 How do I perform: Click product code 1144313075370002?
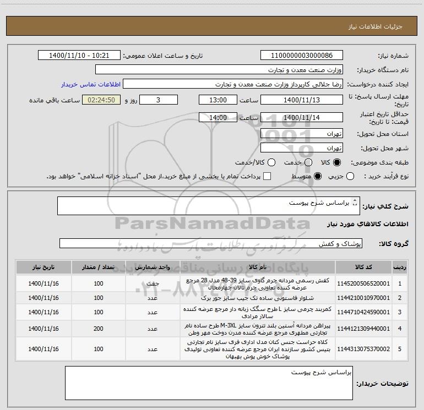click(x=363, y=349)
